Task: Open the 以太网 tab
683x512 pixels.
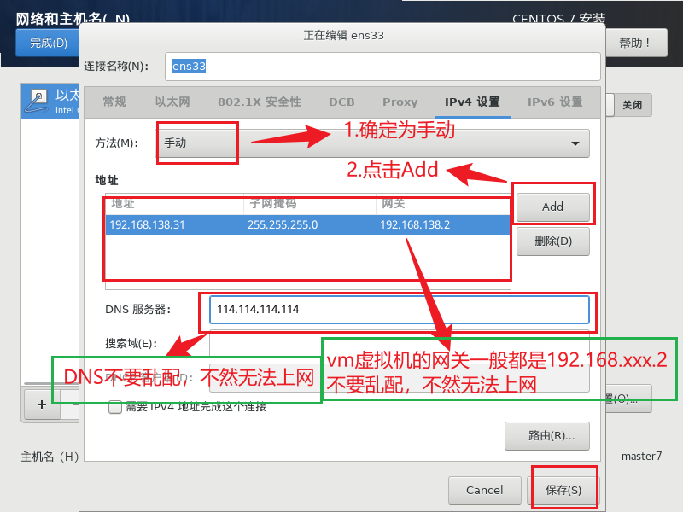Action: coord(171,102)
